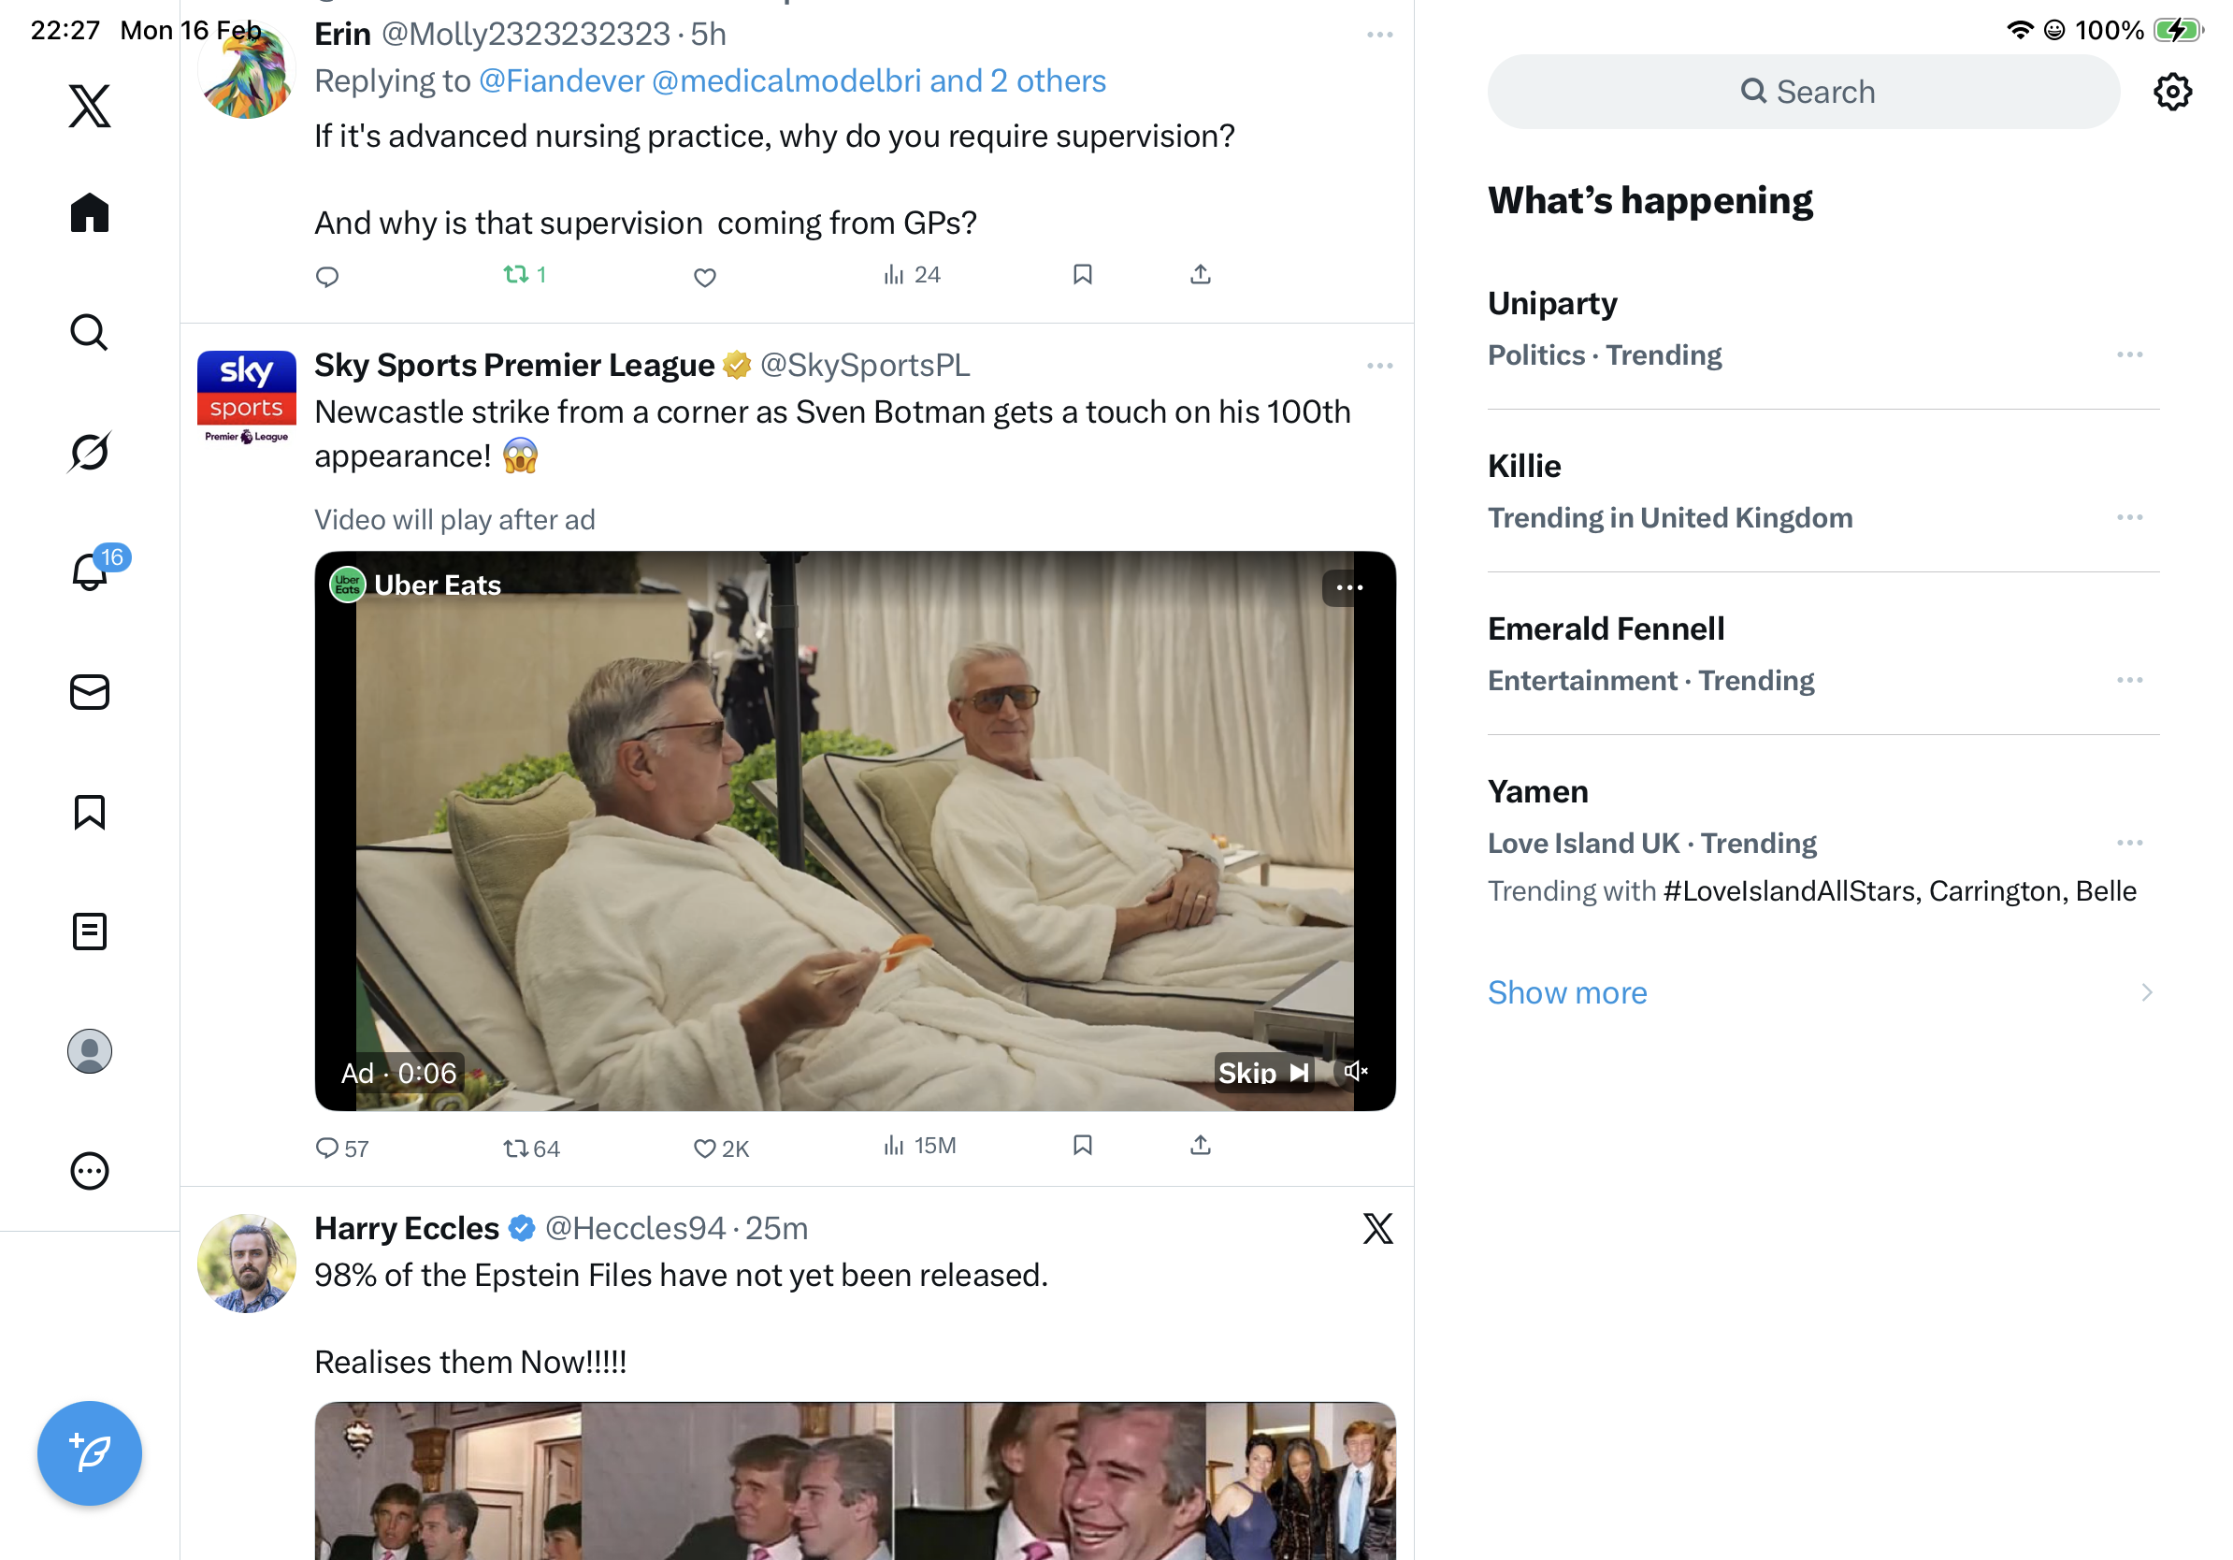Click Show more trends link
This screenshot has width=2233, height=1560.
click(1567, 992)
